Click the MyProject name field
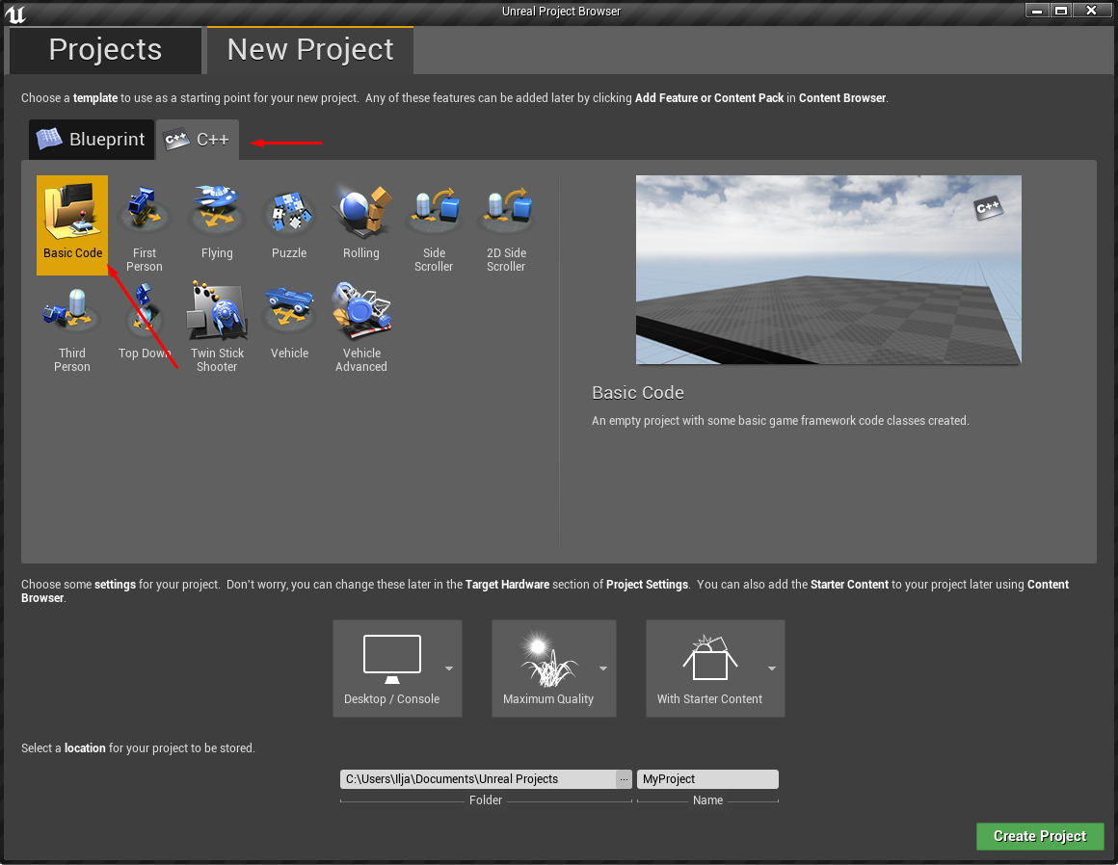The width and height of the screenshot is (1118, 865). (x=707, y=779)
